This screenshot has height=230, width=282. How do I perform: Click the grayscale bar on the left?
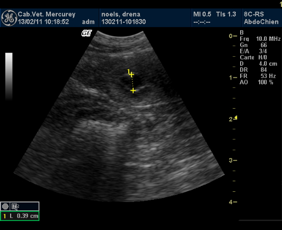pyautogui.click(x=9, y=76)
